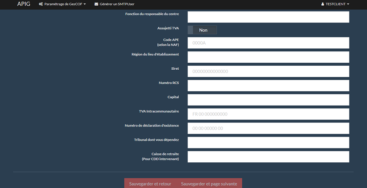Toggle the Assujetti TVA switch

[x=202, y=30]
